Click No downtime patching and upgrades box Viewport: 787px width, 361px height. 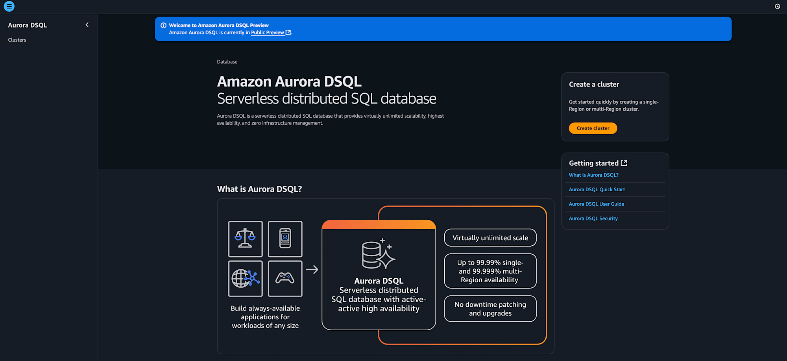490,309
